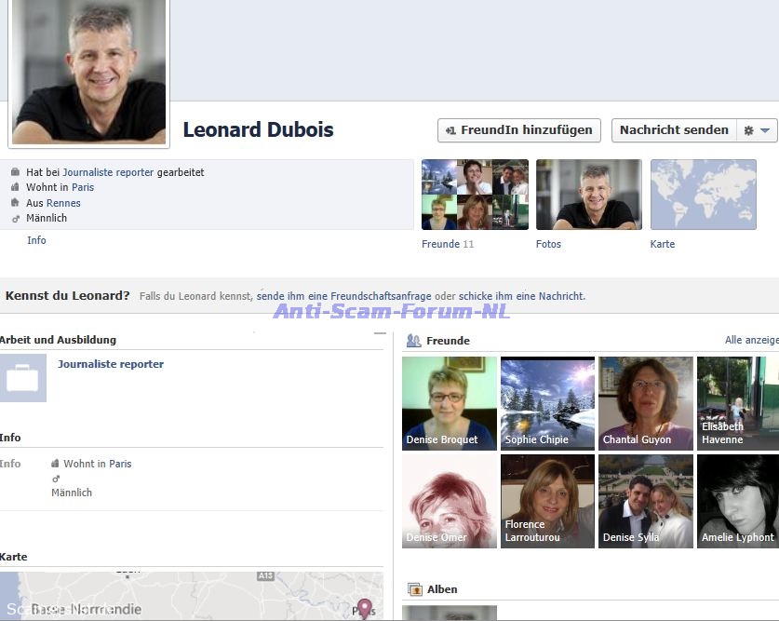
Task: Click the map pin marker on Karte
Action: (365, 608)
